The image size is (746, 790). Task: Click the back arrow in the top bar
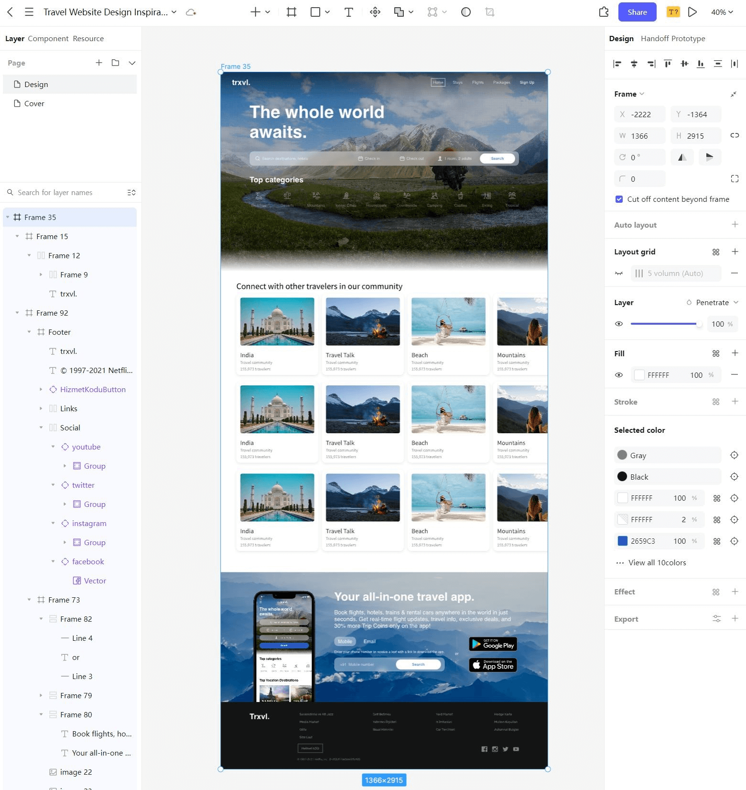click(x=10, y=12)
